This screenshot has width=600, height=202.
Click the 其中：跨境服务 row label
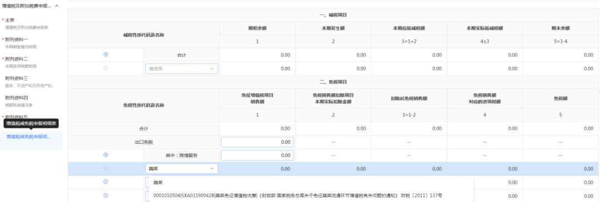pos(181,156)
